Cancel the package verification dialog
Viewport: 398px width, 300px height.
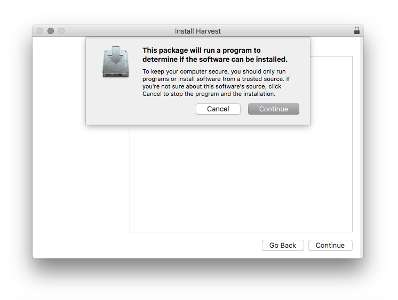218,109
